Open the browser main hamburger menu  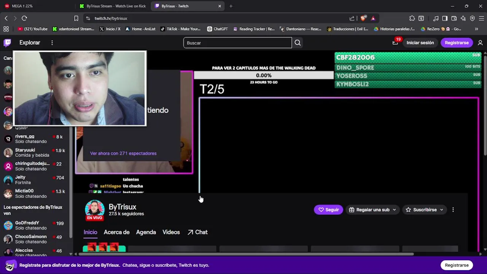(x=481, y=18)
